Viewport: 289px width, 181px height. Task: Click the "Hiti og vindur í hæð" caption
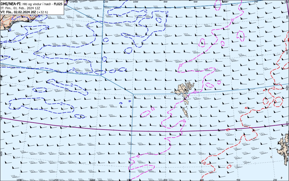37,4
